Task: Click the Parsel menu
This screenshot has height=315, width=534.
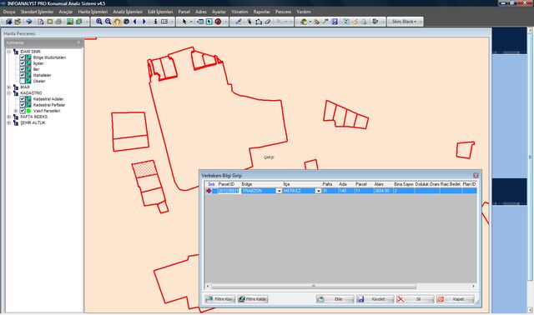Action: pos(184,12)
